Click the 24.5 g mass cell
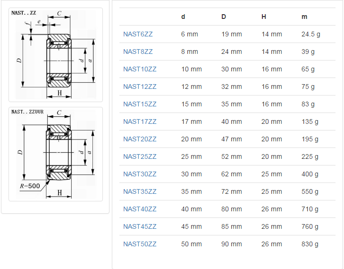This screenshot has width=344, height=269. (x=310, y=34)
